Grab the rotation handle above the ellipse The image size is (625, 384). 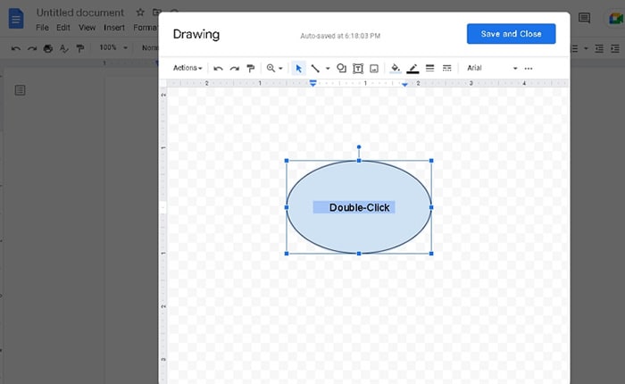coord(359,147)
